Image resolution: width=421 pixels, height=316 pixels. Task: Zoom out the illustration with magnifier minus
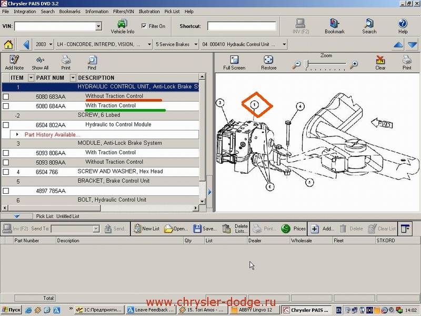coord(296,64)
